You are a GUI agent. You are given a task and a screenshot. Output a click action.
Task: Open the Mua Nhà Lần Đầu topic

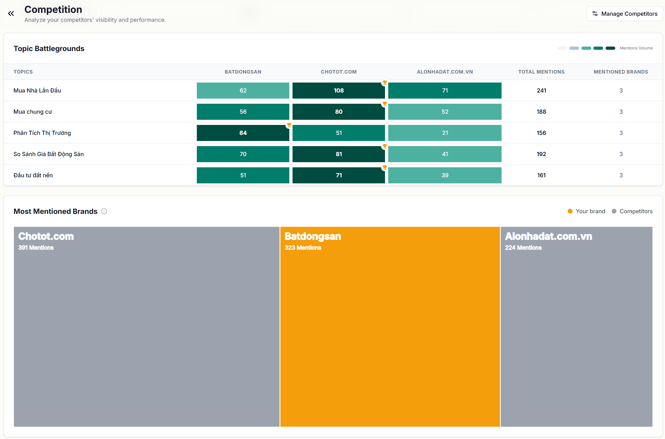[x=37, y=91]
